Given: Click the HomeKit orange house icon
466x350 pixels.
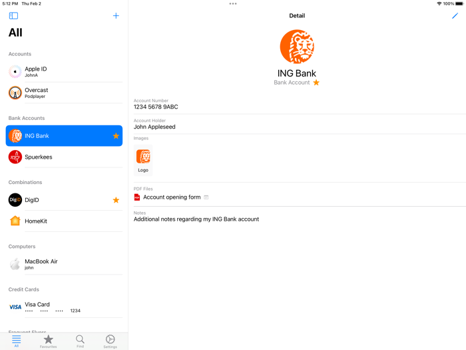Looking at the screenshot, I should pyautogui.click(x=15, y=221).
